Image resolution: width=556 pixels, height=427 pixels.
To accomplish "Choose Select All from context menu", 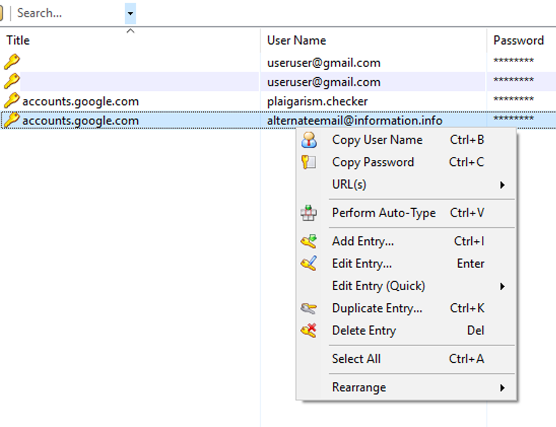I will pos(407,359).
